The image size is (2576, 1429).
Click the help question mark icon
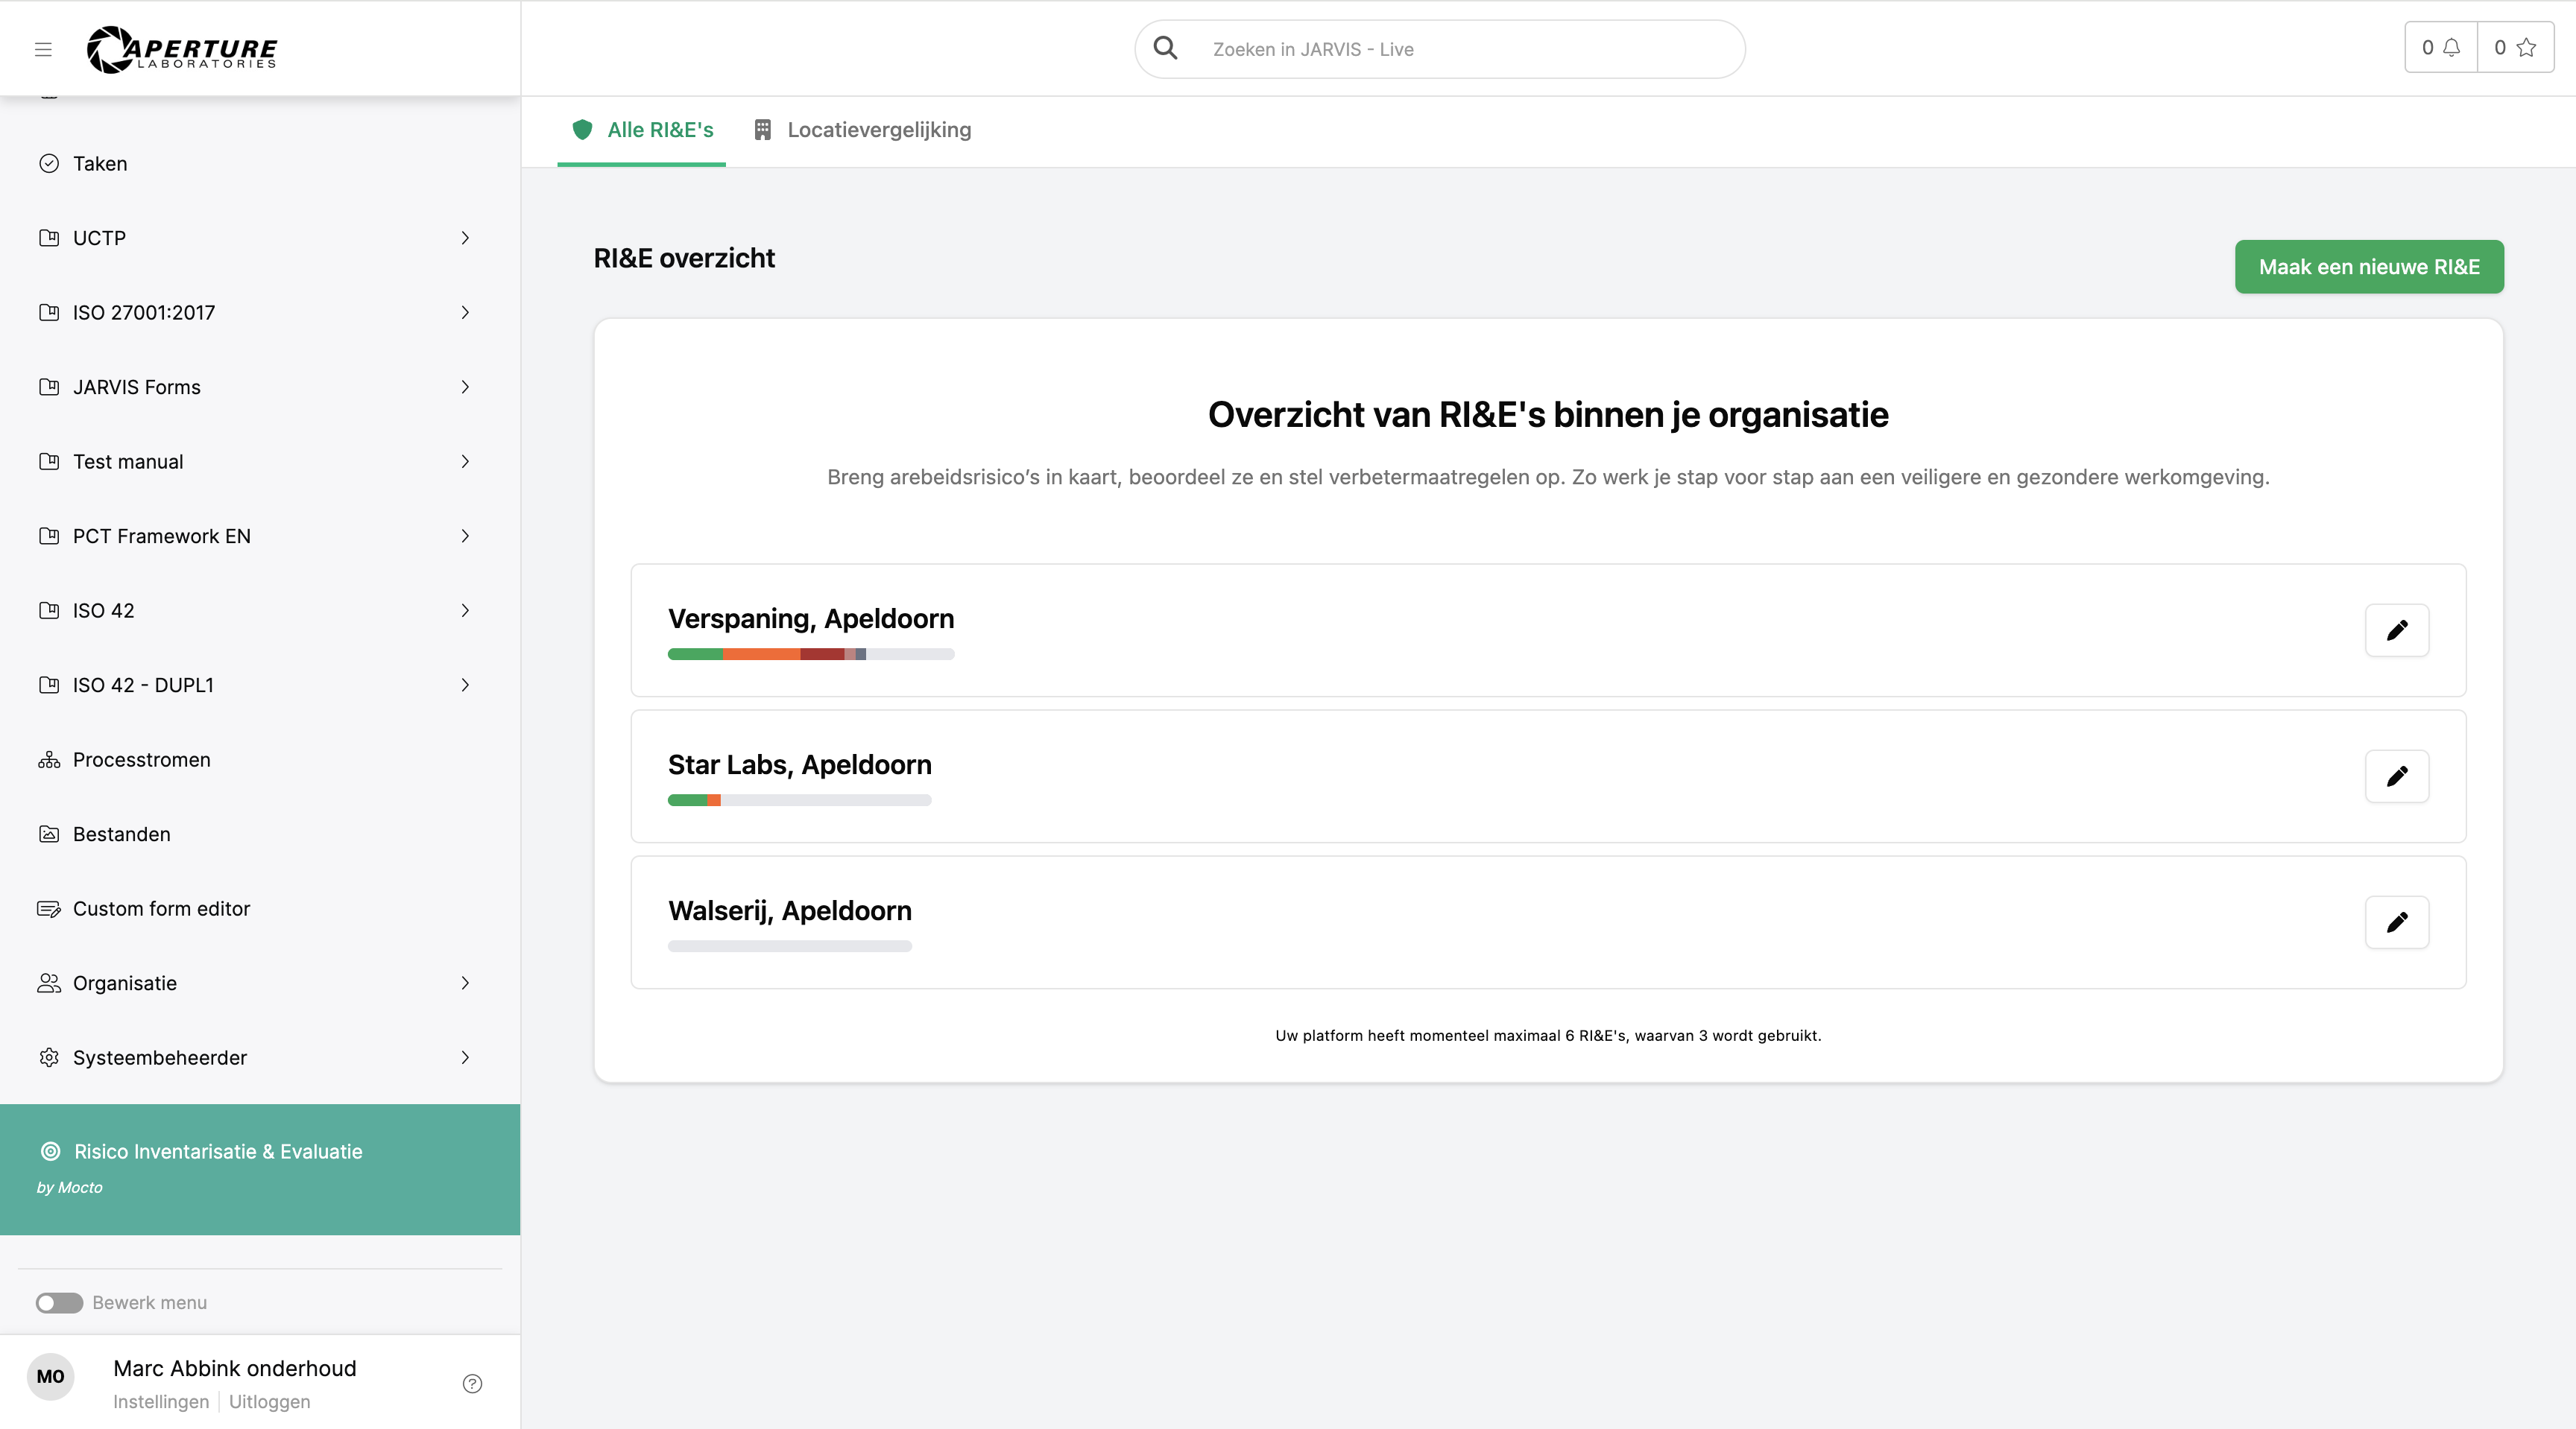point(472,1383)
